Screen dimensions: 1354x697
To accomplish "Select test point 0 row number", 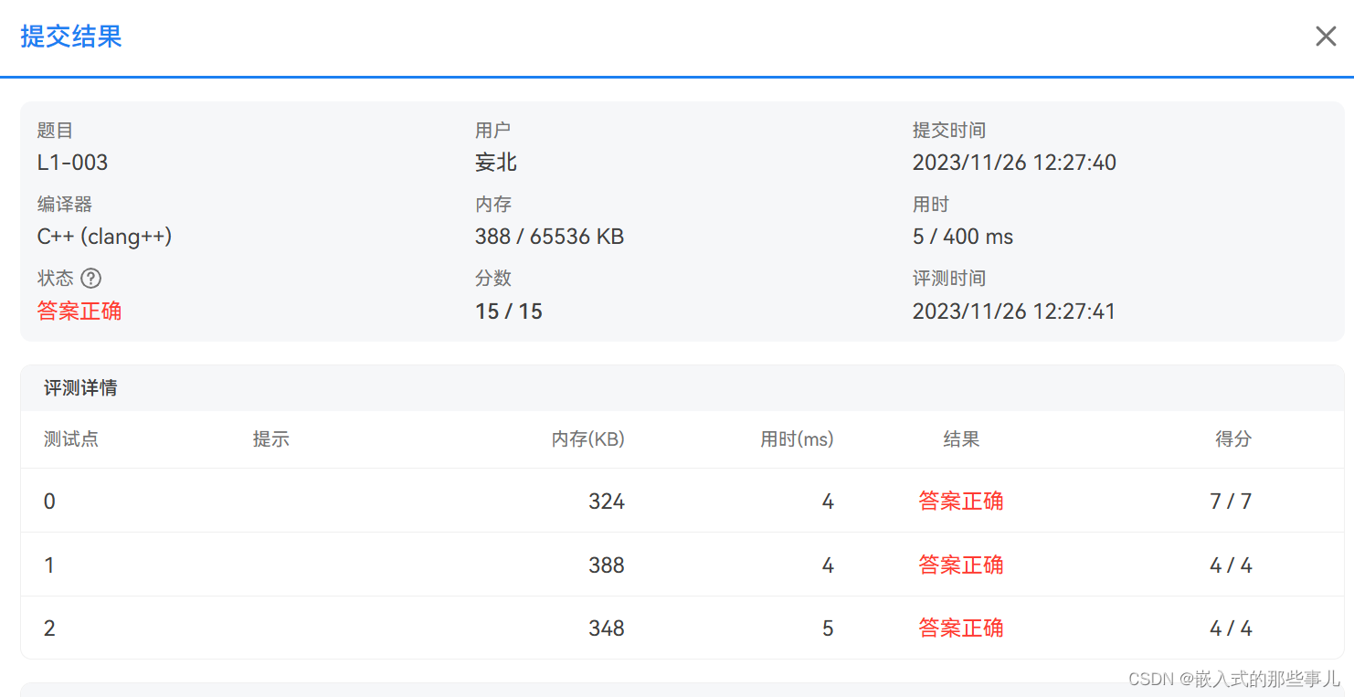I will click(x=49, y=502).
